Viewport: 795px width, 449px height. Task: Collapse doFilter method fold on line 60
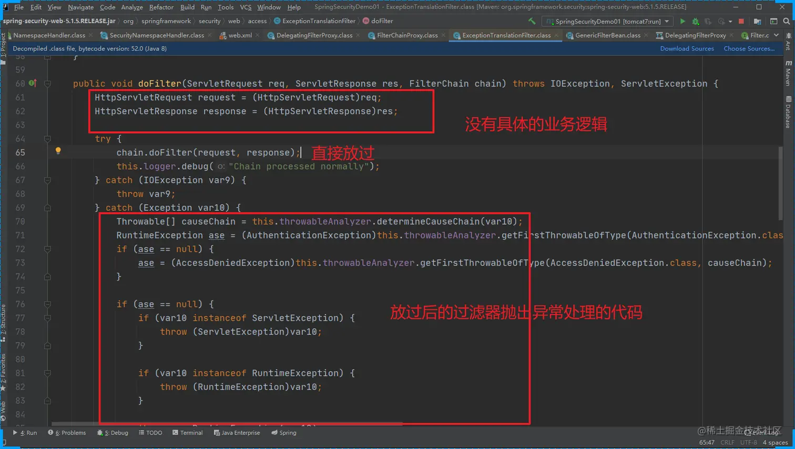(x=47, y=83)
